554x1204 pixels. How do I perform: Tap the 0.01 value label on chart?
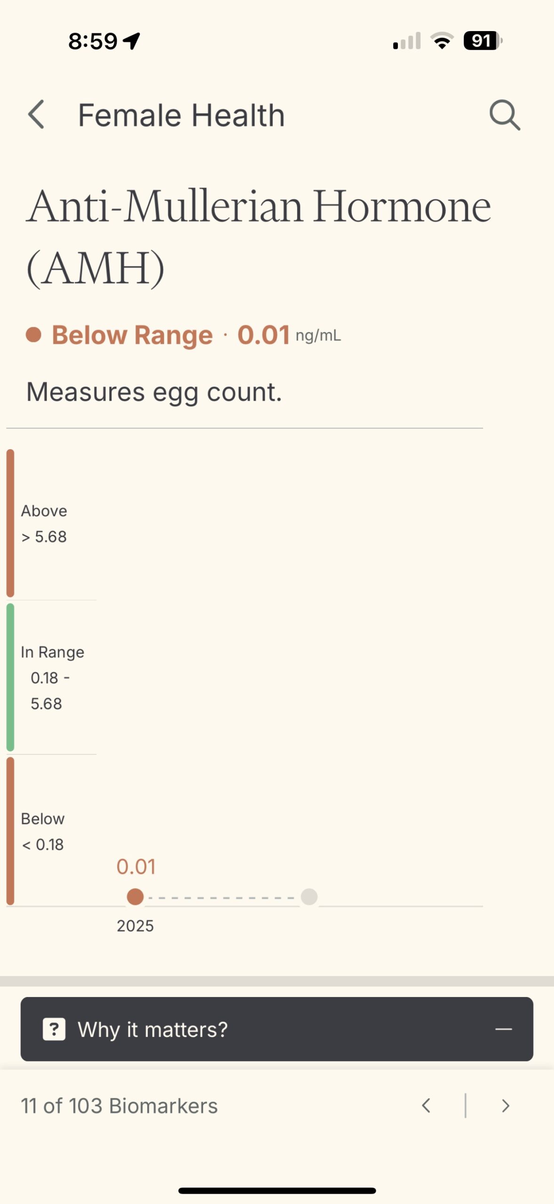(x=136, y=867)
